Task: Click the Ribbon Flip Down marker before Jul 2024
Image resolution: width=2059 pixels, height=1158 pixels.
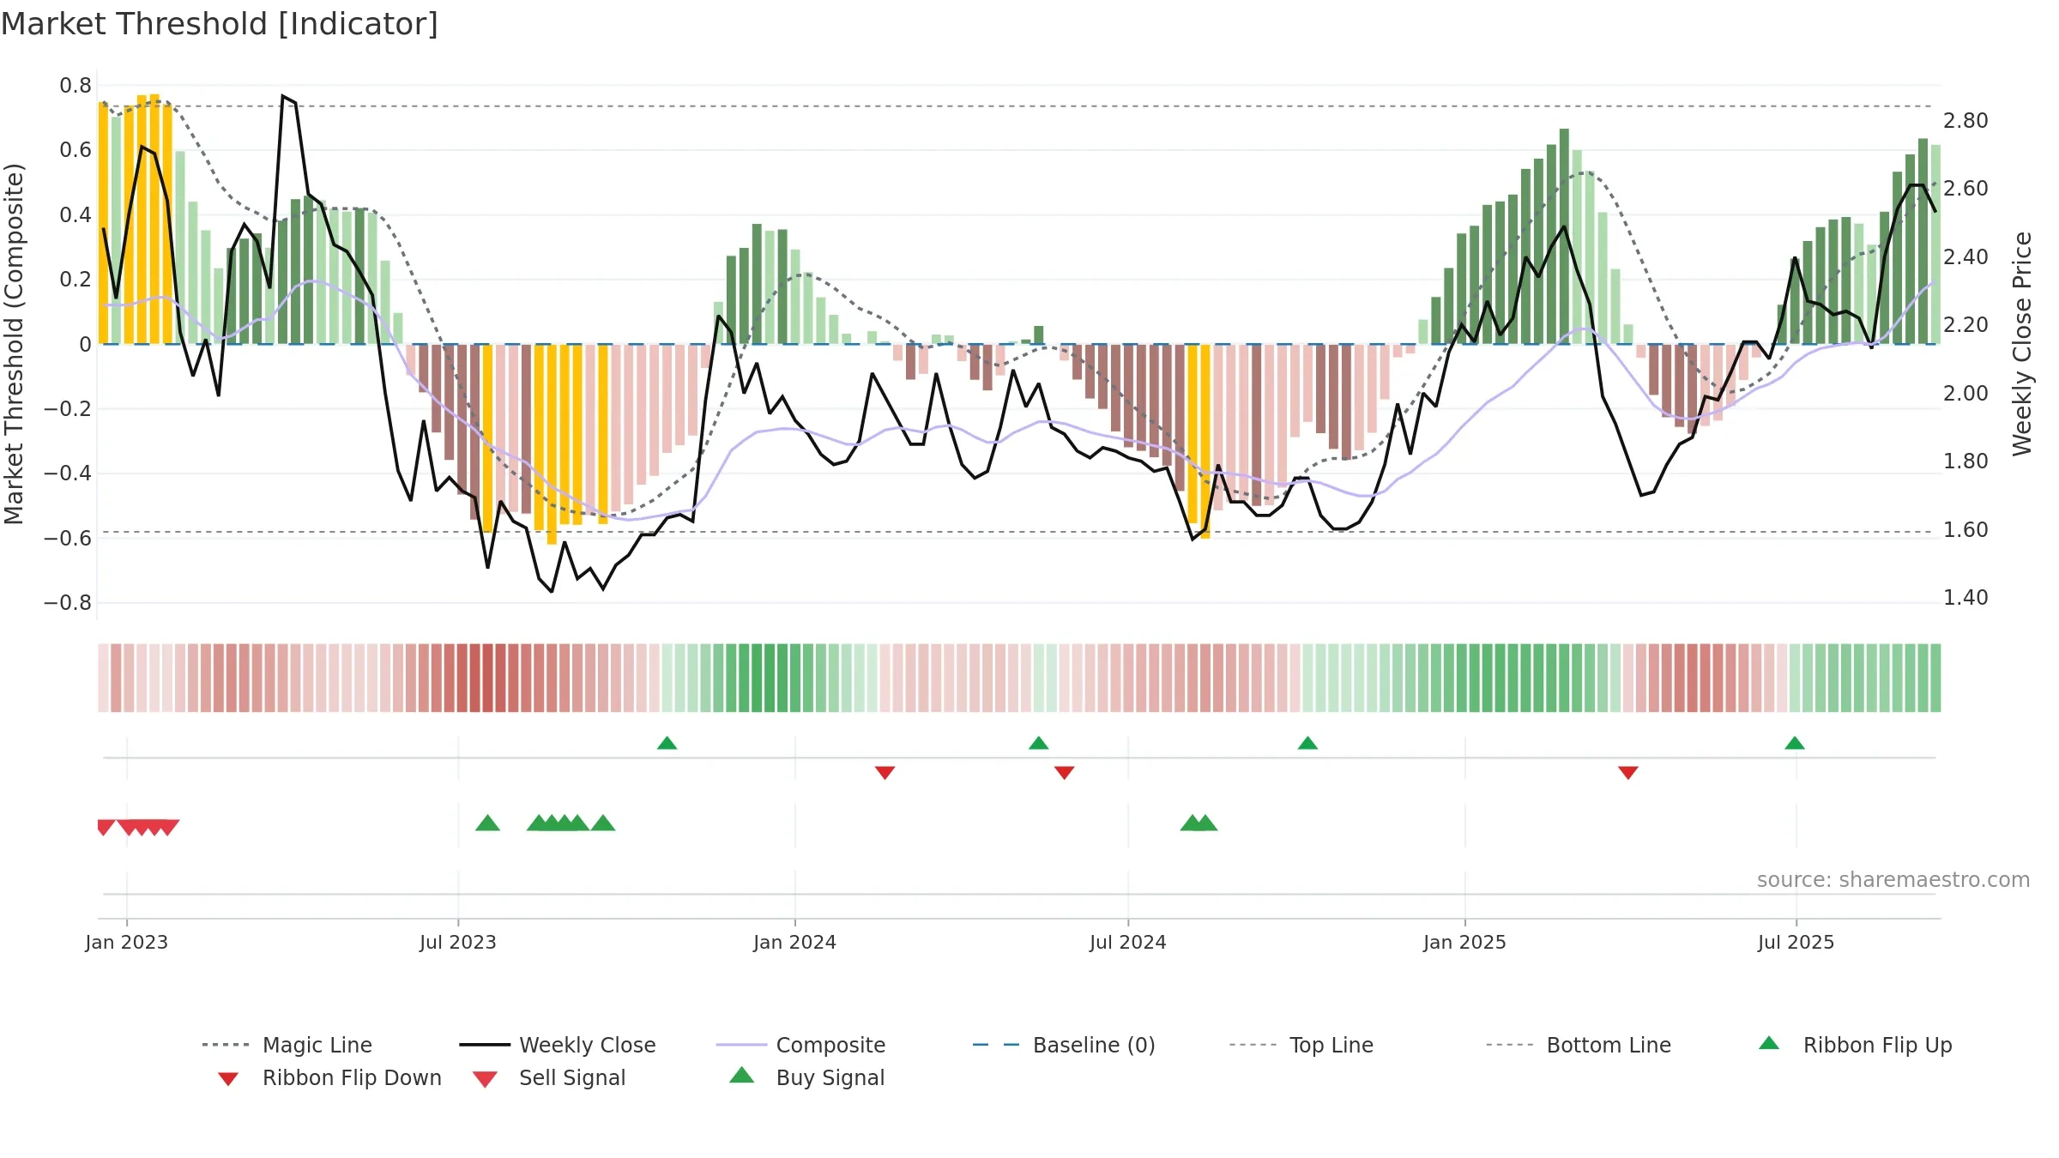Action: tap(1064, 773)
